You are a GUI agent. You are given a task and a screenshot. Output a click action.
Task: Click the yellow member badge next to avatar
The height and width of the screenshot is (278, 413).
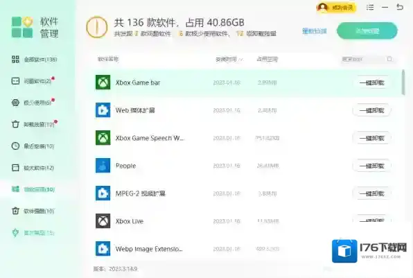point(342,8)
